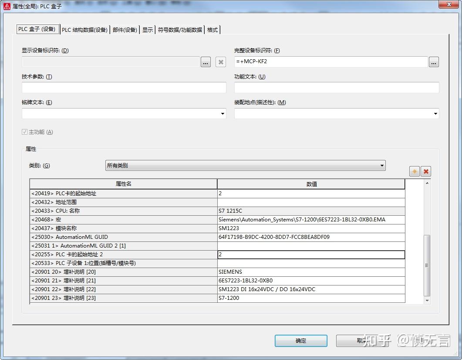Open the 类别 所有类别 dropdown
The width and height of the screenshot is (462, 360).
point(245,166)
